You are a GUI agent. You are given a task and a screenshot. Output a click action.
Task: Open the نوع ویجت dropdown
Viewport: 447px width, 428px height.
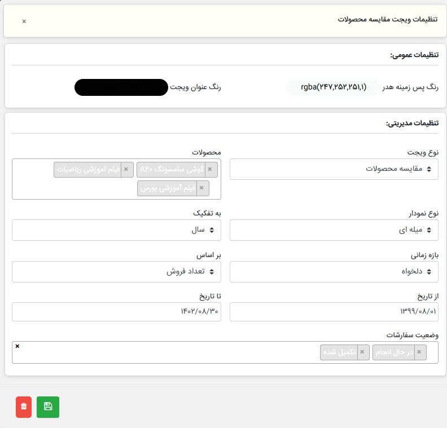pos(334,169)
